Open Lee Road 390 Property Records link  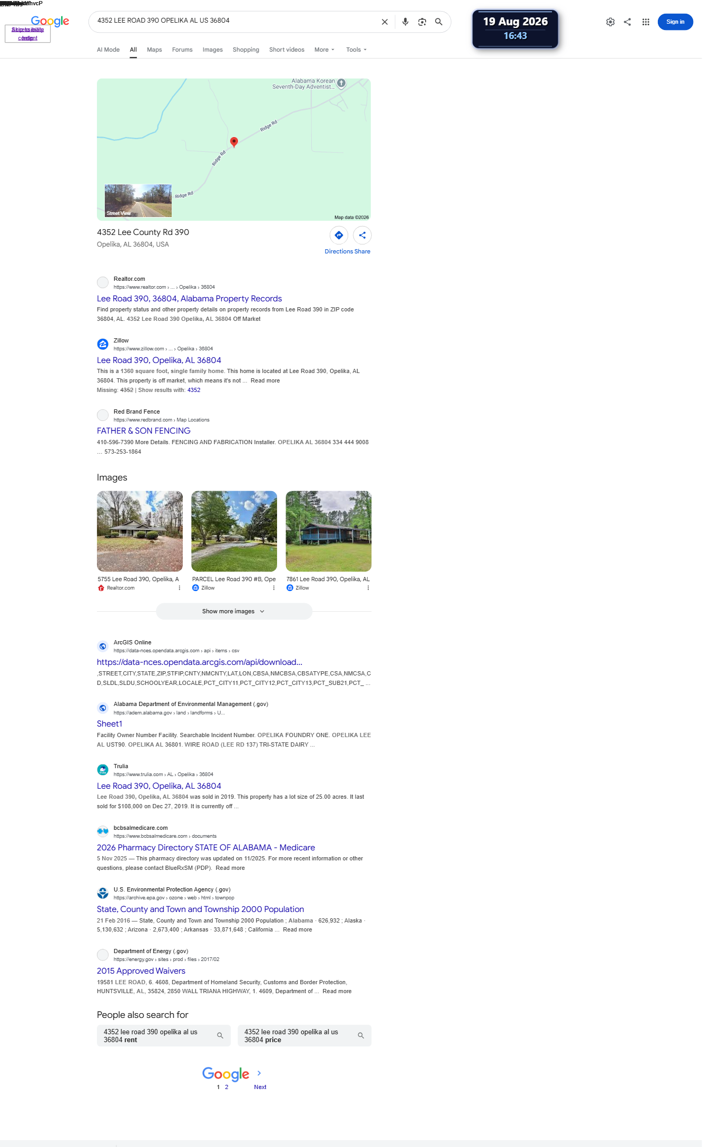pyautogui.click(x=189, y=299)
